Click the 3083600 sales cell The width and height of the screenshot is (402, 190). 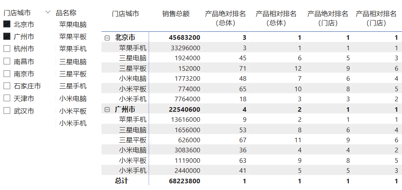pyautogui.click(x=188, y=150)
